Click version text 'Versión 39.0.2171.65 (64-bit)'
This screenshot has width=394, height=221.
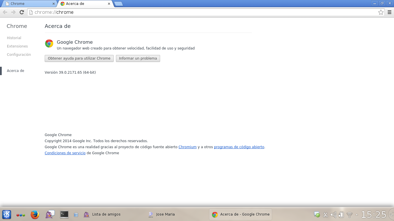click(70, 73)
